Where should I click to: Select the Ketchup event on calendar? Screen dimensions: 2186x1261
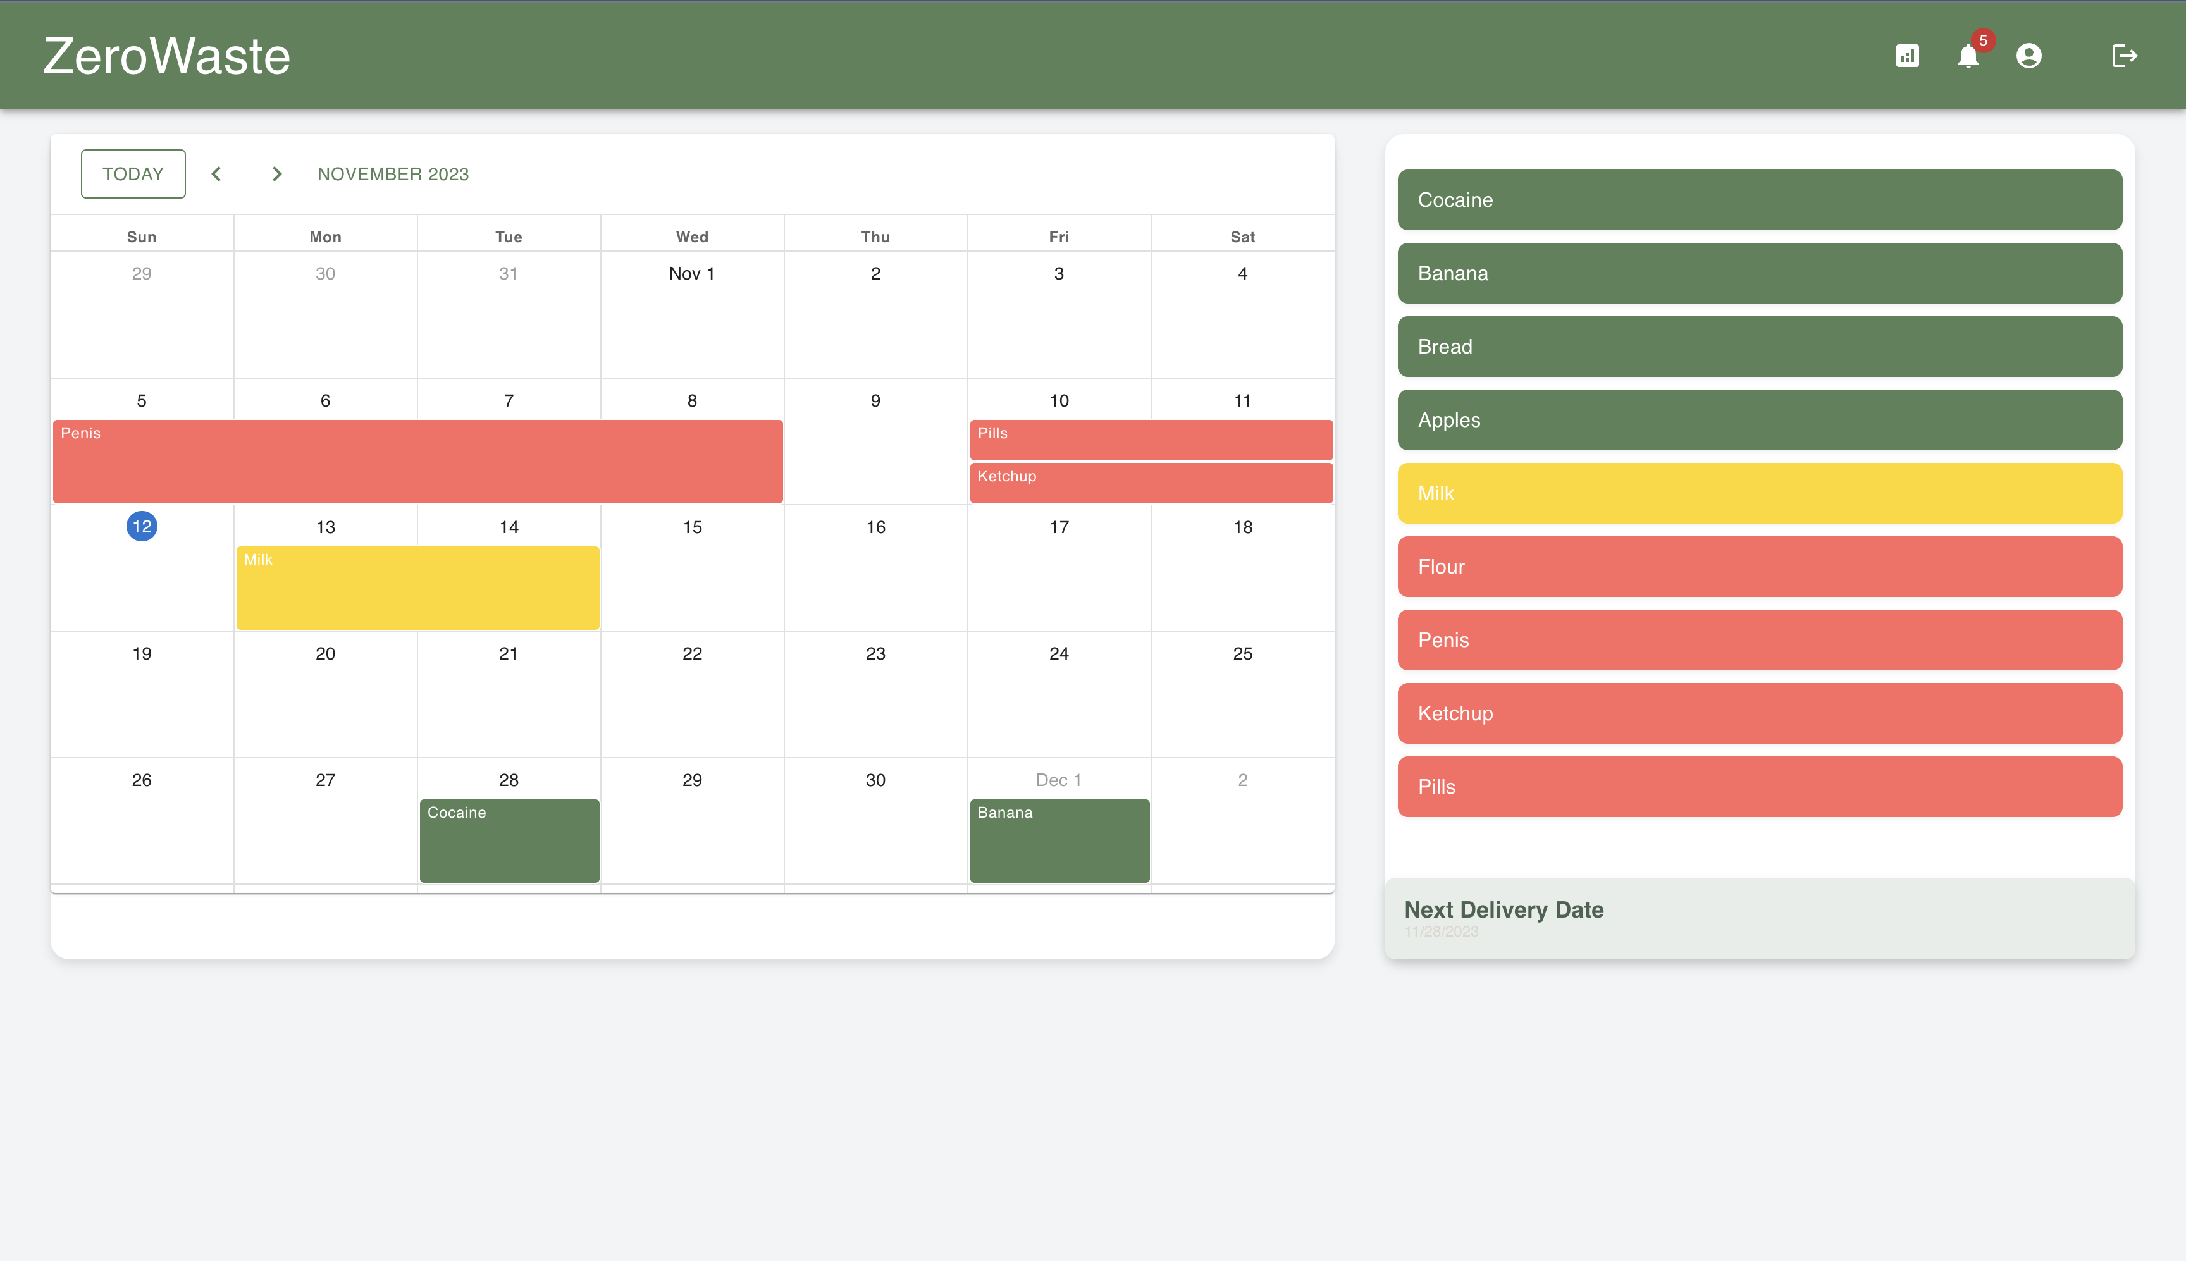tap(1150, 483)
